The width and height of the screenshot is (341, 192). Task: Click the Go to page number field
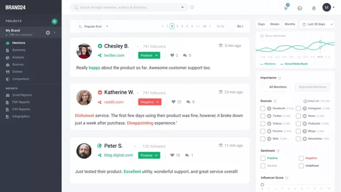point(231,26)
